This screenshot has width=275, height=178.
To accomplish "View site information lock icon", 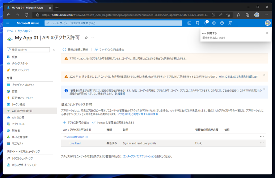I will click(38, 15).
